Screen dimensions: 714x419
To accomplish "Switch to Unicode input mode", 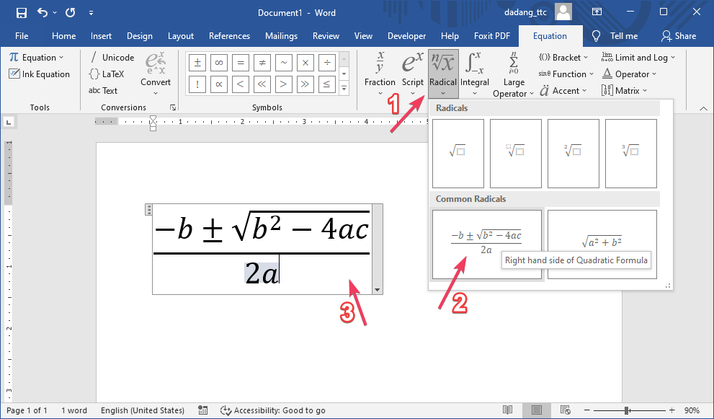I will pos(117,57).
